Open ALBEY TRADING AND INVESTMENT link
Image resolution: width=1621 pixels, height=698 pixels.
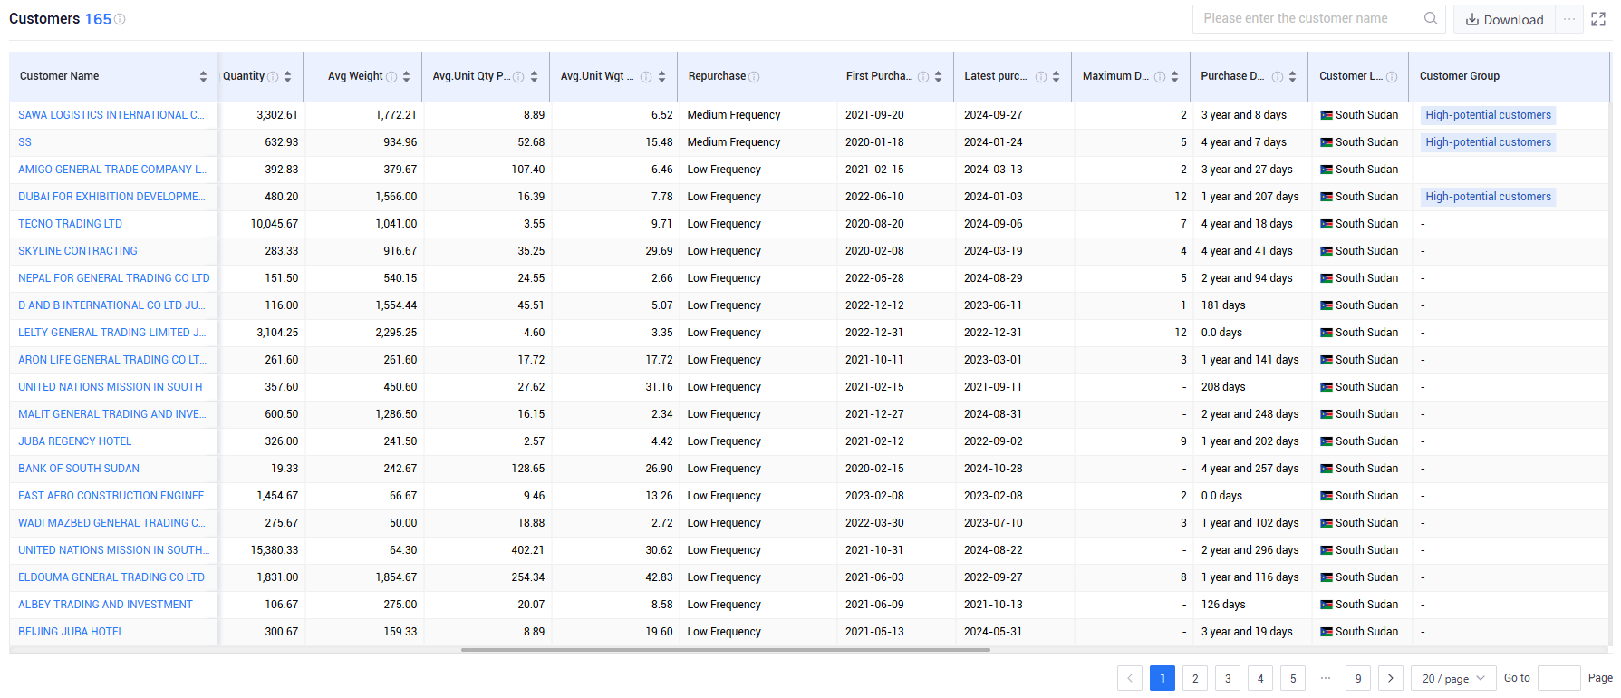point(105,605)
